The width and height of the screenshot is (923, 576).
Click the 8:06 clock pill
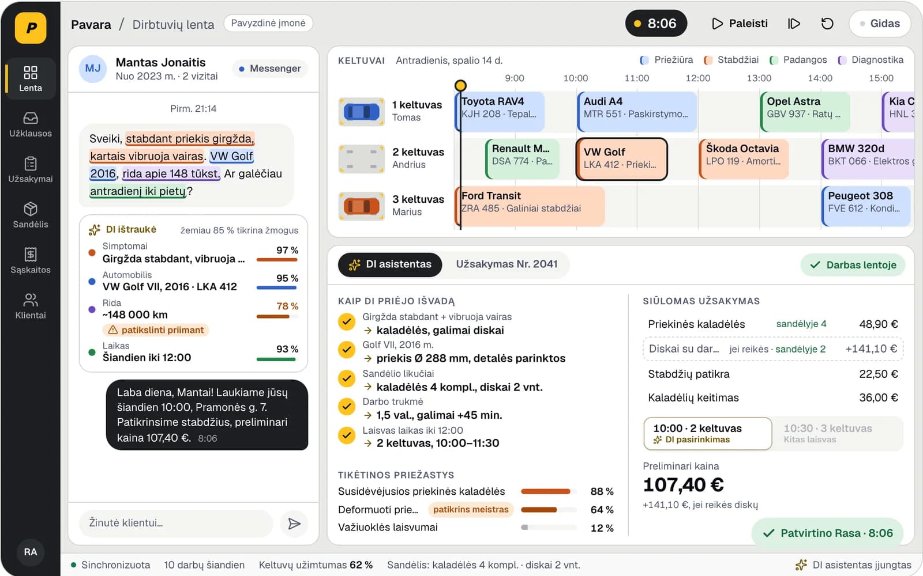pos(656,24)
